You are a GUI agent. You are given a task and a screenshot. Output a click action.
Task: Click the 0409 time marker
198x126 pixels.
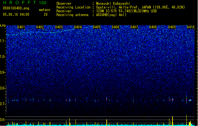[172, 27]
